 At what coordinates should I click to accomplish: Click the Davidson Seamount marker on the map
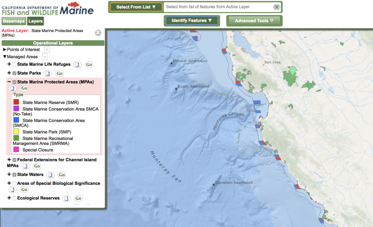click(x=213, y=184)
